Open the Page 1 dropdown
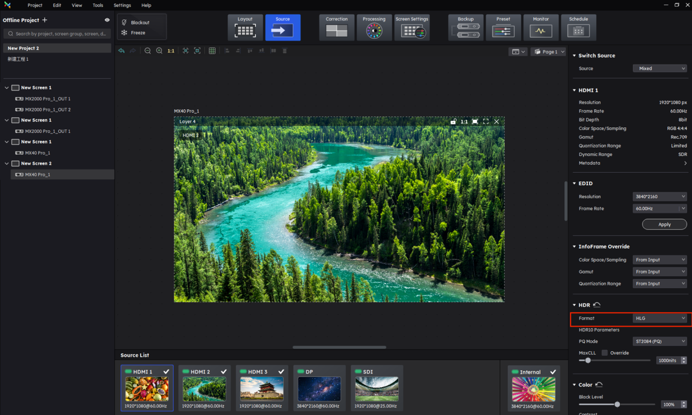The height and width of the screenshot is (415, 692). click(549, 52)
